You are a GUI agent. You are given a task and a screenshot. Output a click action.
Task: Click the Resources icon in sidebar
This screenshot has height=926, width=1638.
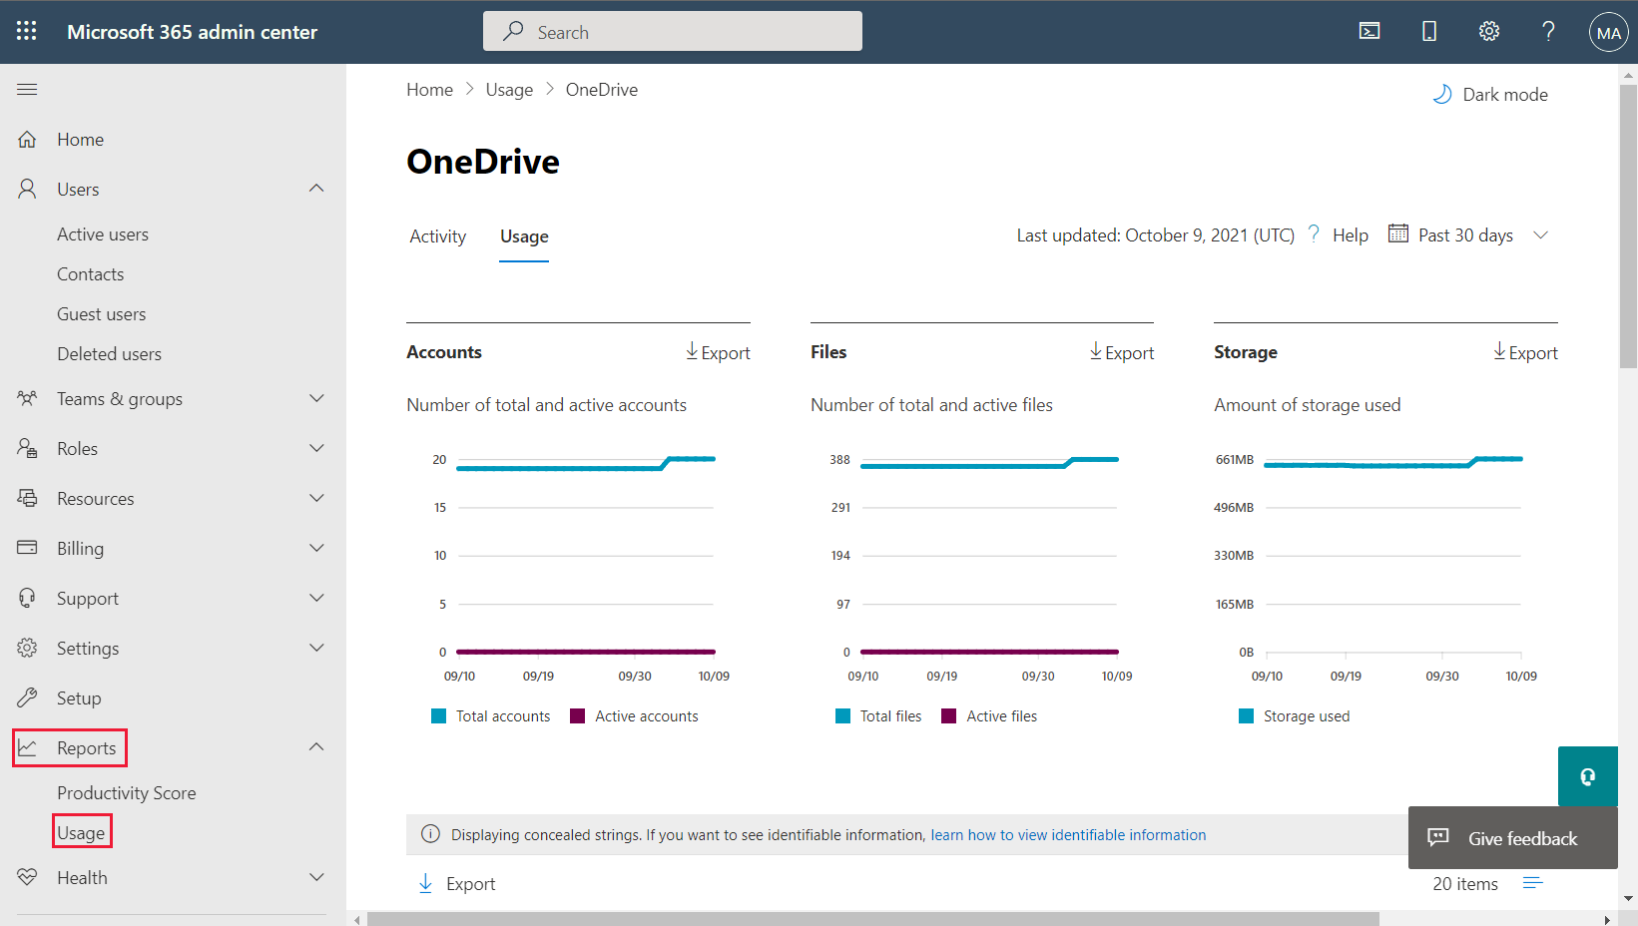(x=27, y=498)
